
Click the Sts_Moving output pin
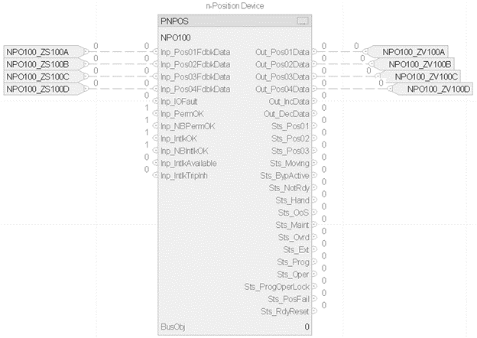pyautogui.click(x=316, y=163)
